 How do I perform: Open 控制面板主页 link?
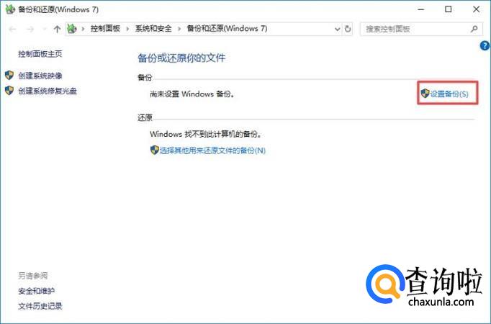(40, 54)
